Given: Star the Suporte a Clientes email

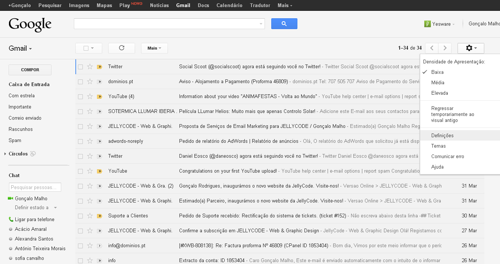Looking at the screenshot, I should pos(90,216).
